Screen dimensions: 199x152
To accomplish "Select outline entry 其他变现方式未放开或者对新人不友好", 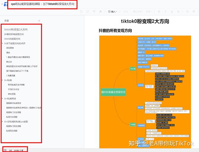I will [22, 66].
